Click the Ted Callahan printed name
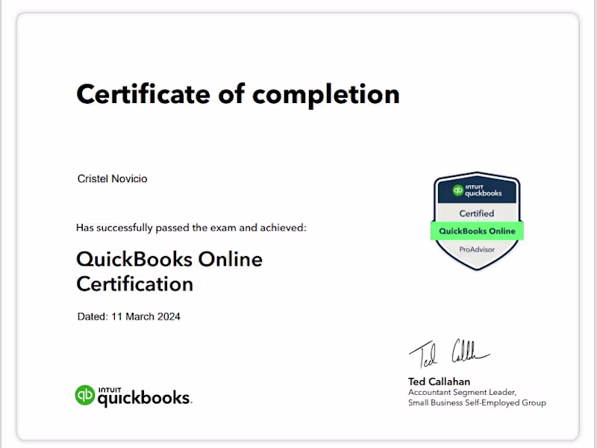Image resolution: width=597 pixels, height=448 pixels. tap(439, 382)
